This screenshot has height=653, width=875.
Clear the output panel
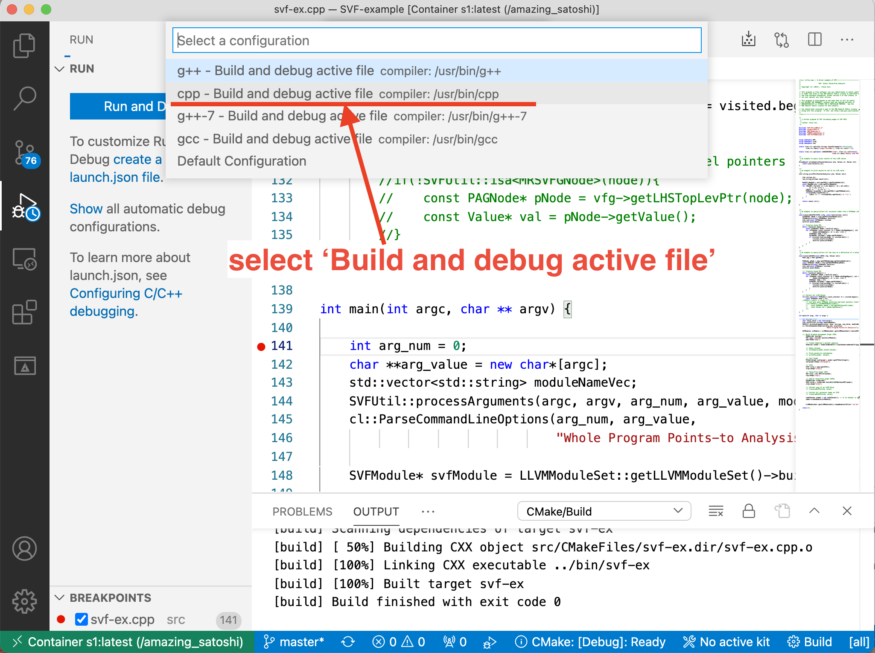(716, 511)
